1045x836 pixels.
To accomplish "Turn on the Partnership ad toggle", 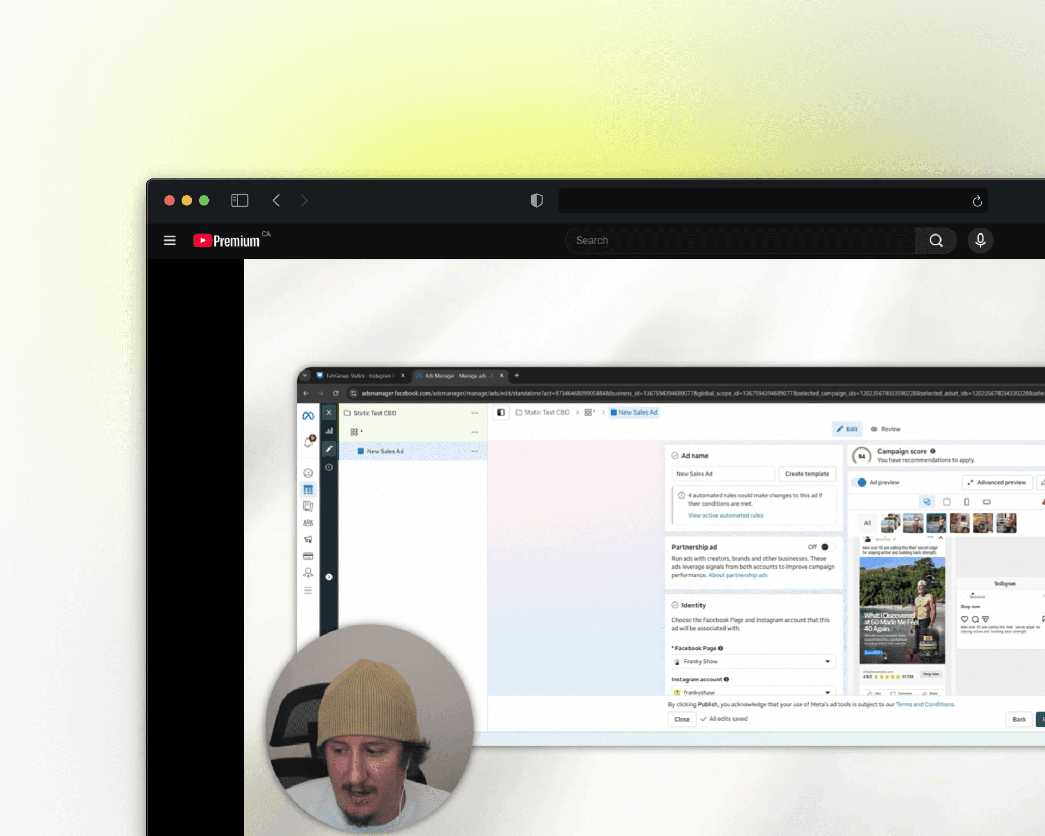I will pyautogui.click(x=827, y=546).
